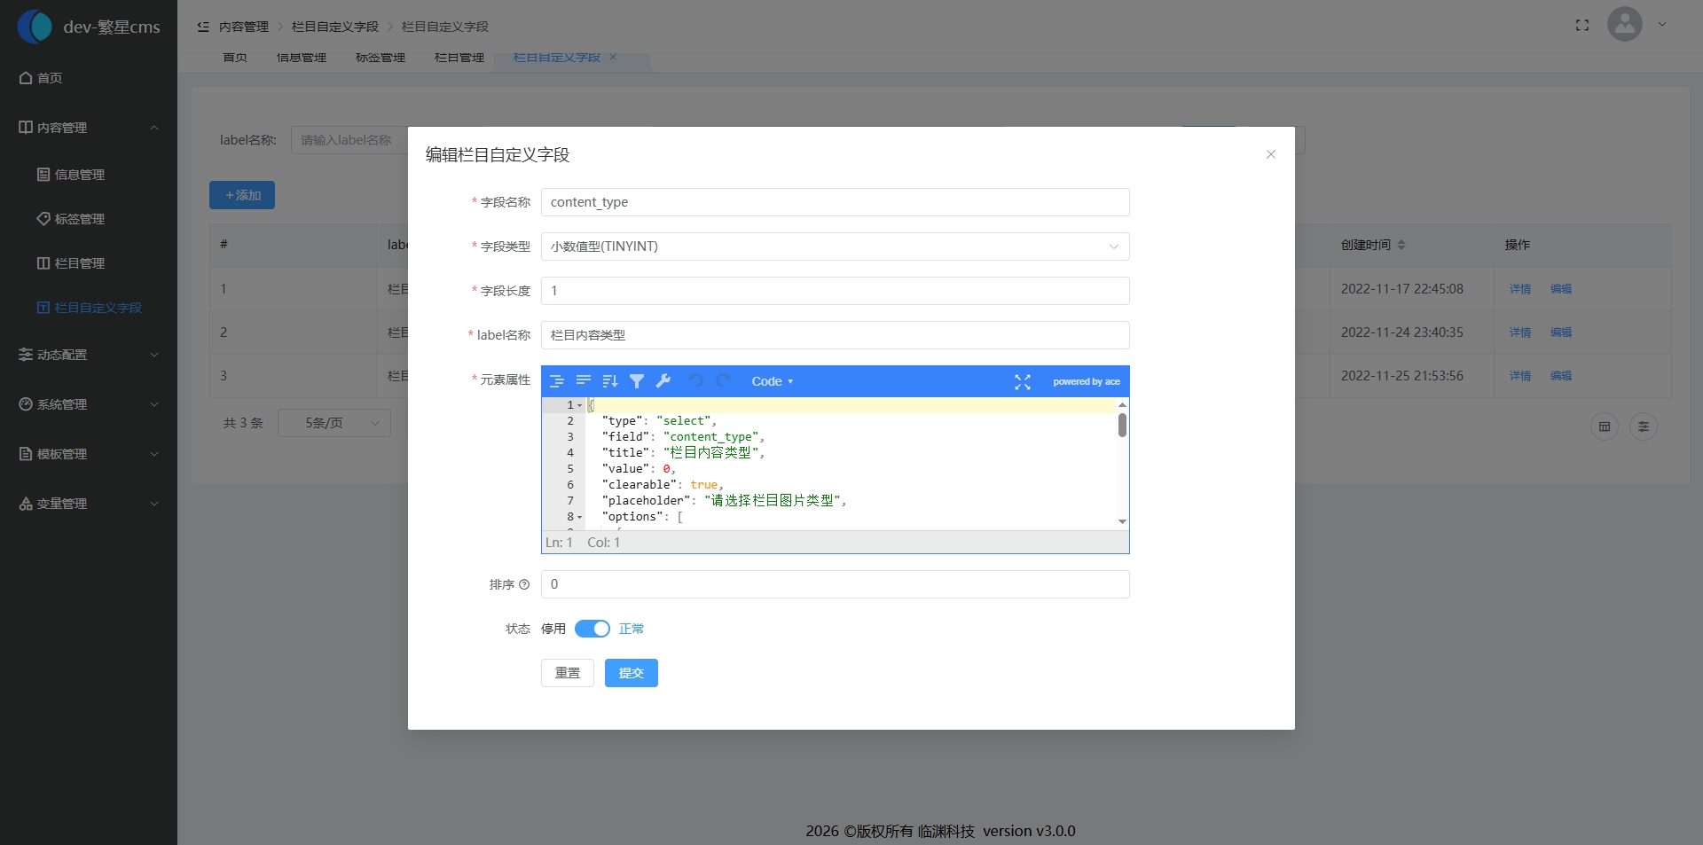Viewport: 1703px width, 845px height.
Task: Collapse line 1 fold arrow in code editor
Action: click(x=580, y=405)
